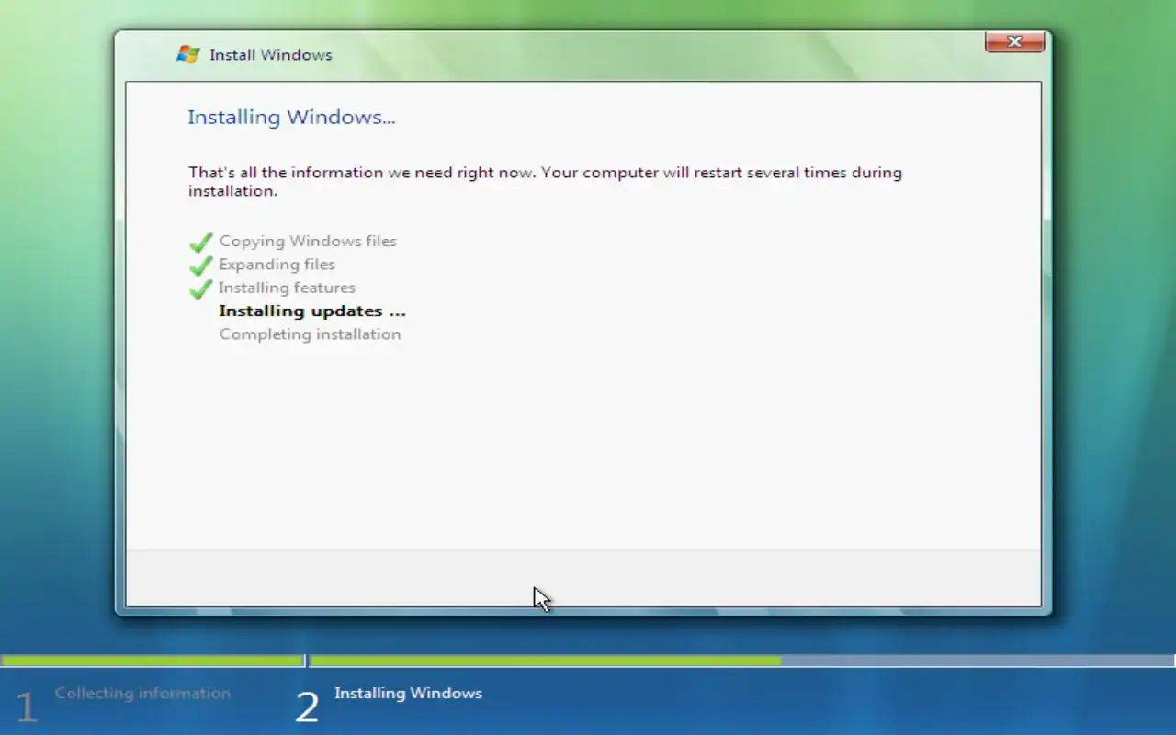
Task: Click the unfilled remainder of stage 2 progress bar
Action: [x=978, y=660]
